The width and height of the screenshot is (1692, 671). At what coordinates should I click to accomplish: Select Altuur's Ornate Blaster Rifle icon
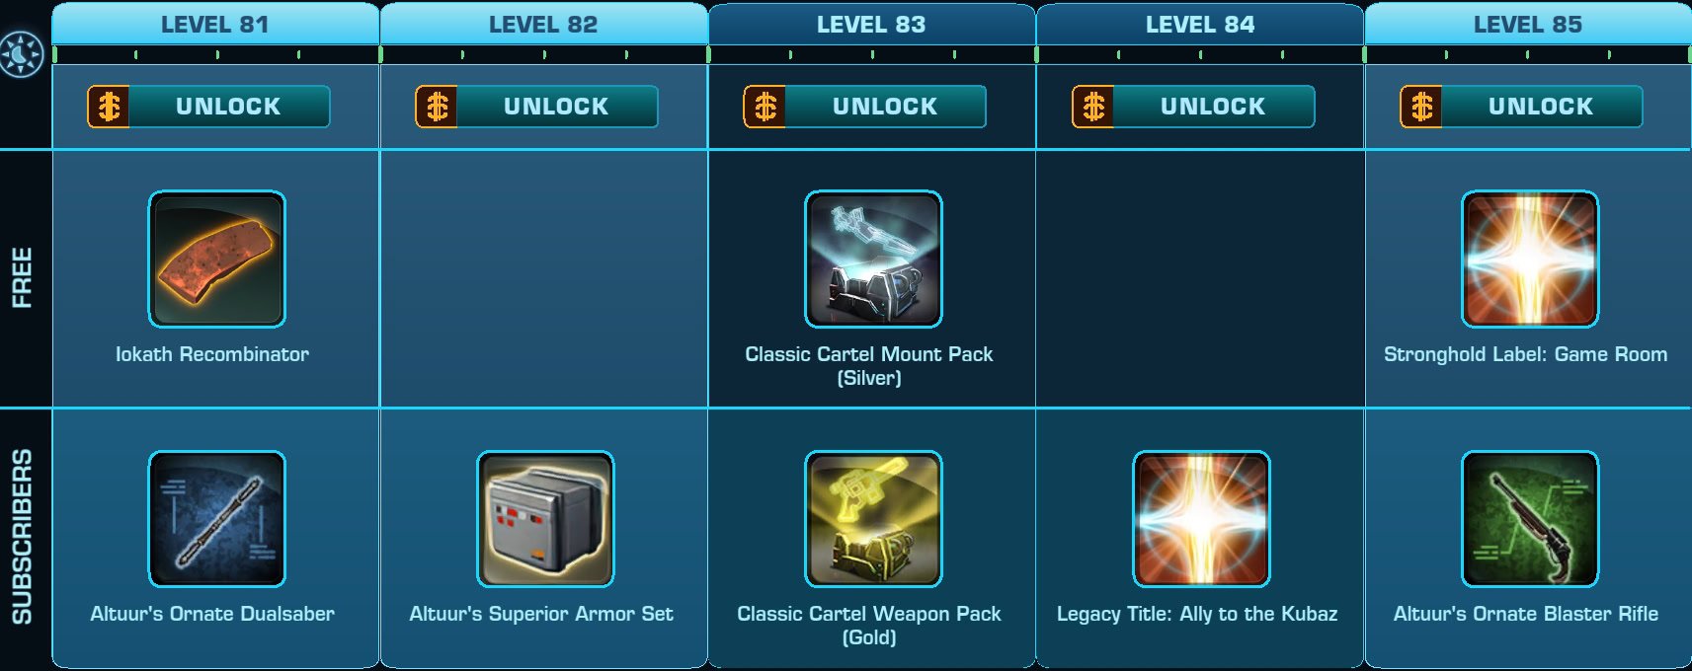[x=1530, y=519]
